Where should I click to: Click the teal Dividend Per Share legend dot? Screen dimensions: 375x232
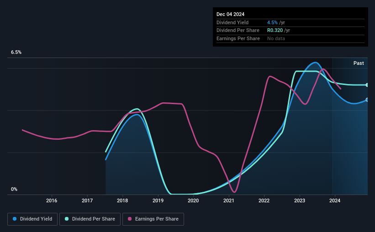click(67, 219)
